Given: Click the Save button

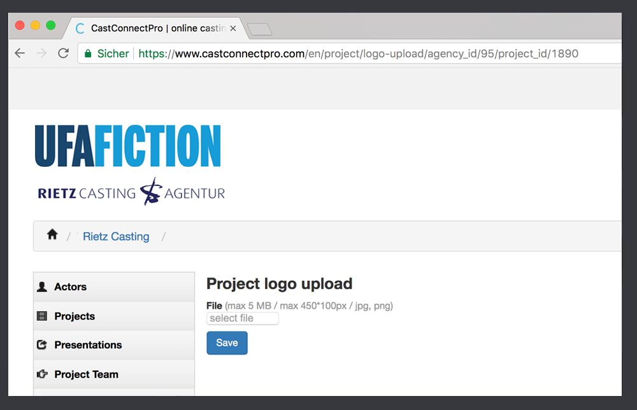Looking at the screenshot, I should pyautogui.click(x=227, y=343).
